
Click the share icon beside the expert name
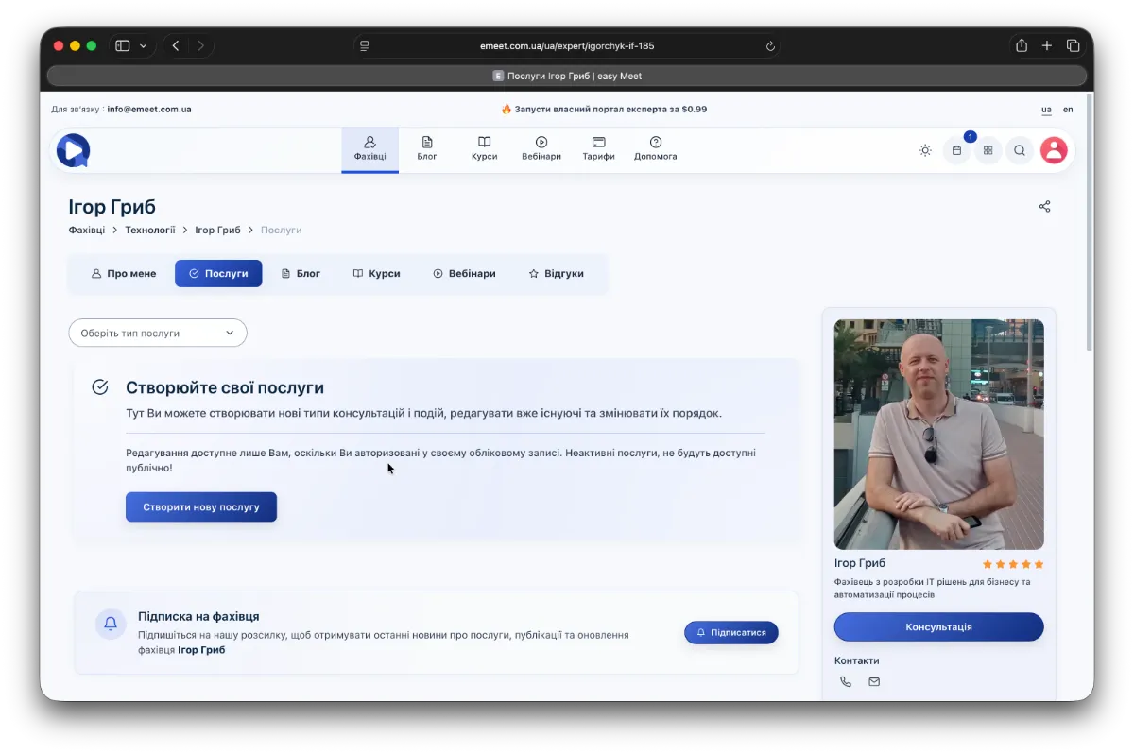click(1044, 207)
